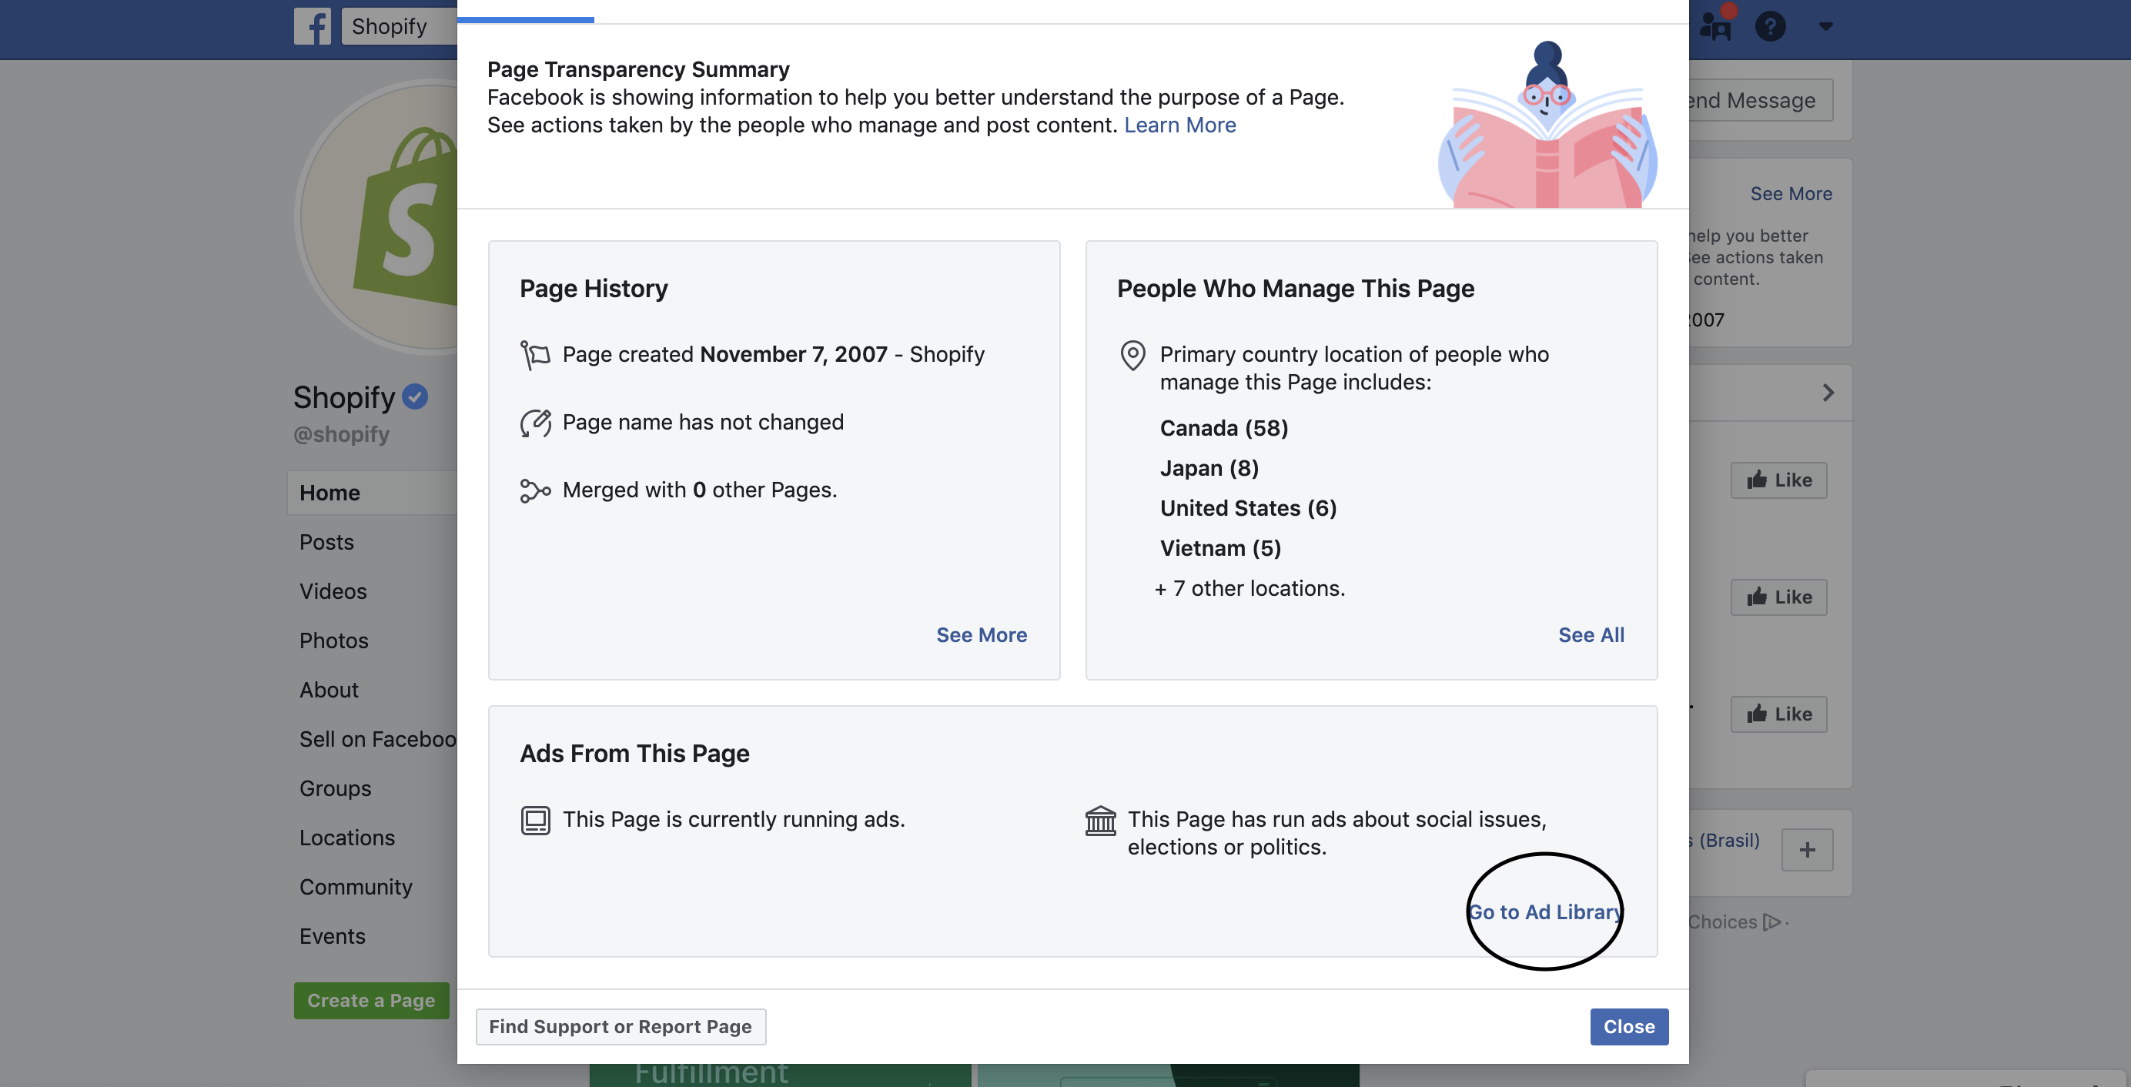Screen dimensions: 2131x1087
Task: Click the second Like button in right column
Action: click(1778, 597)
